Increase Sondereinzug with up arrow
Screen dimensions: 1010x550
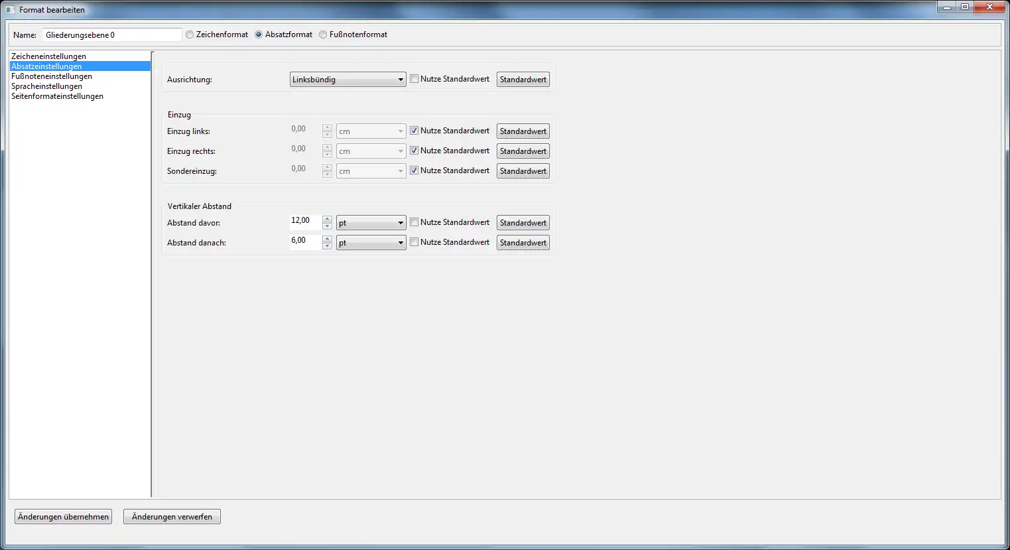tap(327, 167)
